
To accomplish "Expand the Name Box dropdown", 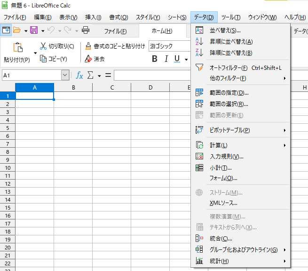I will coord(65,75).
